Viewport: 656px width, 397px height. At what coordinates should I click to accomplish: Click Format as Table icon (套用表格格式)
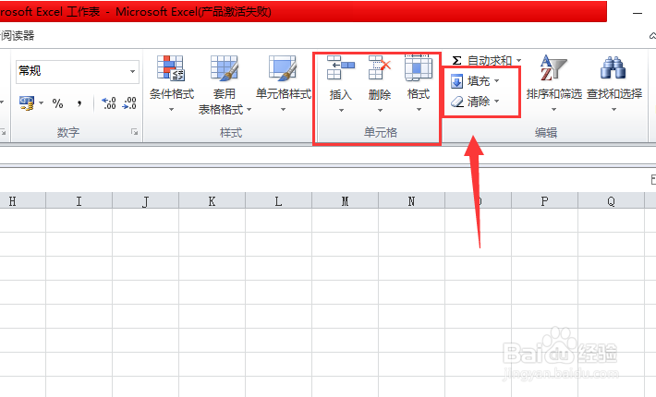click(x=225, y=68)
